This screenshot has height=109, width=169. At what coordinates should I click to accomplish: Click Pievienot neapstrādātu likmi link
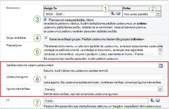tap(71, 20)
